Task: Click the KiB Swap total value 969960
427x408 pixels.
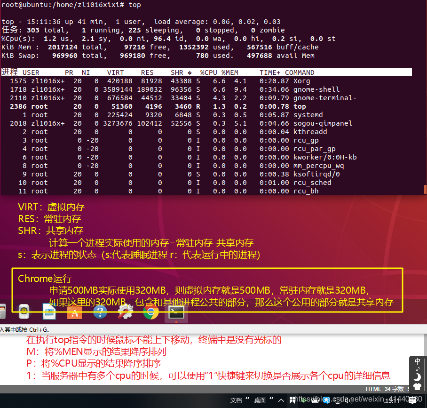Action: tap(65, 56)
